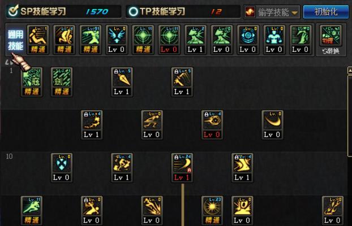Toggle the 物理 conversion skill switch
The height and width of the screenshot is (226, 352).
pos(330,36)
